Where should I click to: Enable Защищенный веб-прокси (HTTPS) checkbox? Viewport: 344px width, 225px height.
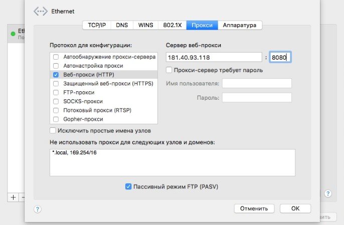56,84
